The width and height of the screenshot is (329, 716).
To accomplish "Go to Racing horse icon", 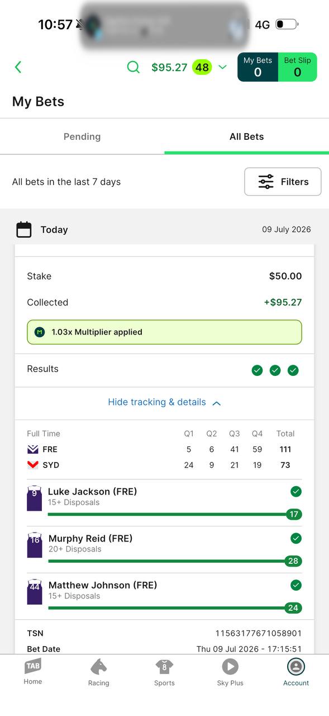I will pyautogui.click(x=98, y=667).
